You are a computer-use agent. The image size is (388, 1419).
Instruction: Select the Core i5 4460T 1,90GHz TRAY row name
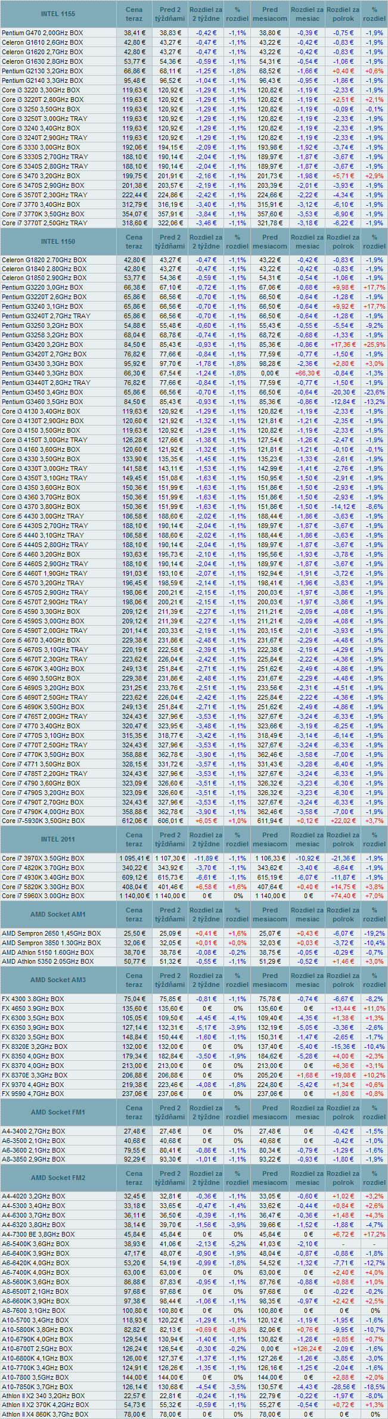pos(44,573)
